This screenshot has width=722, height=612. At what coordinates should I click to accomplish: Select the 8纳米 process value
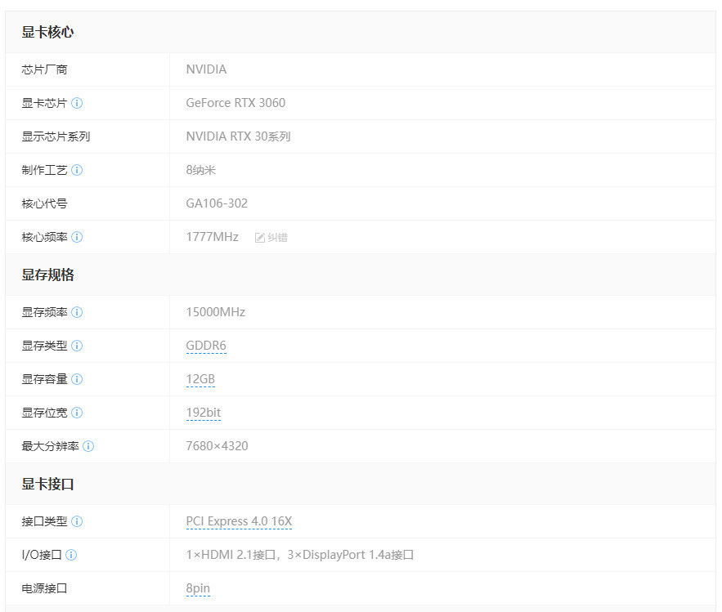[x=201, y=170]
